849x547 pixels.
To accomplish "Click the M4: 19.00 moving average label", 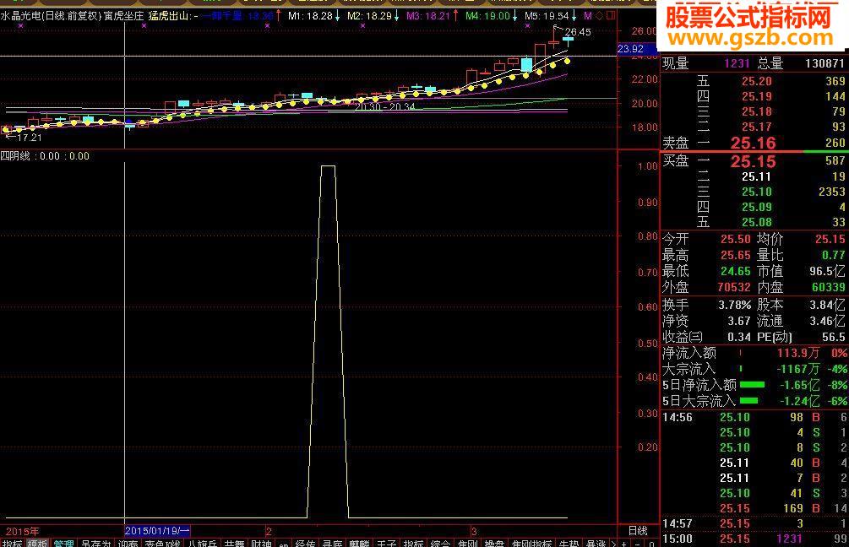I will [x=487, y=16].
